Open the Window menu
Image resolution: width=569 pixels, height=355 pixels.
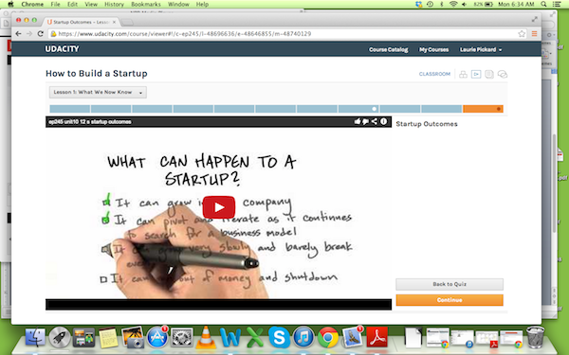click(178, 5)
